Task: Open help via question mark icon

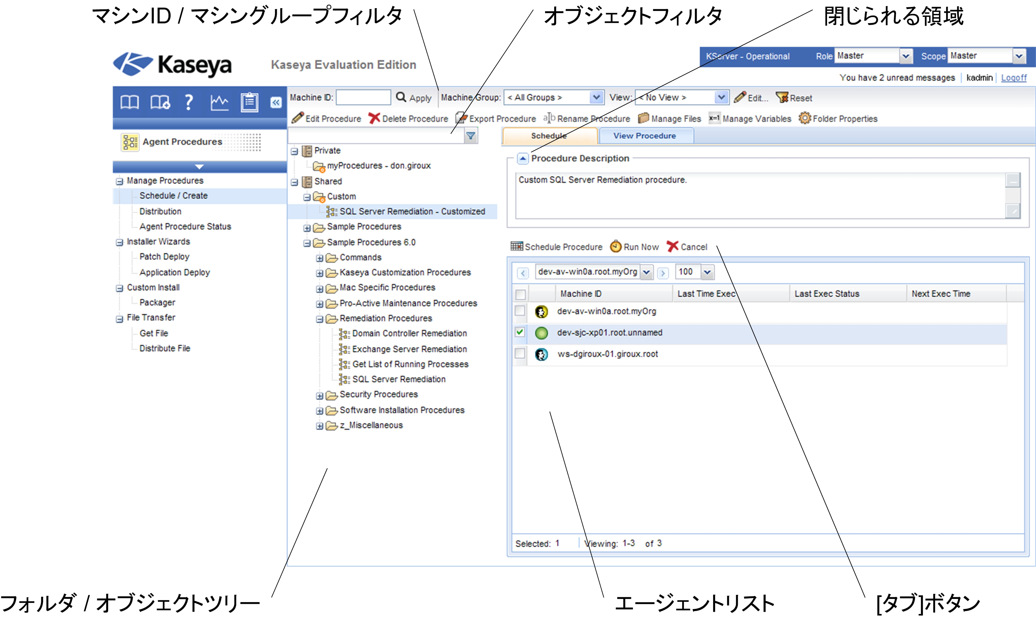Action: coord(189,102)
